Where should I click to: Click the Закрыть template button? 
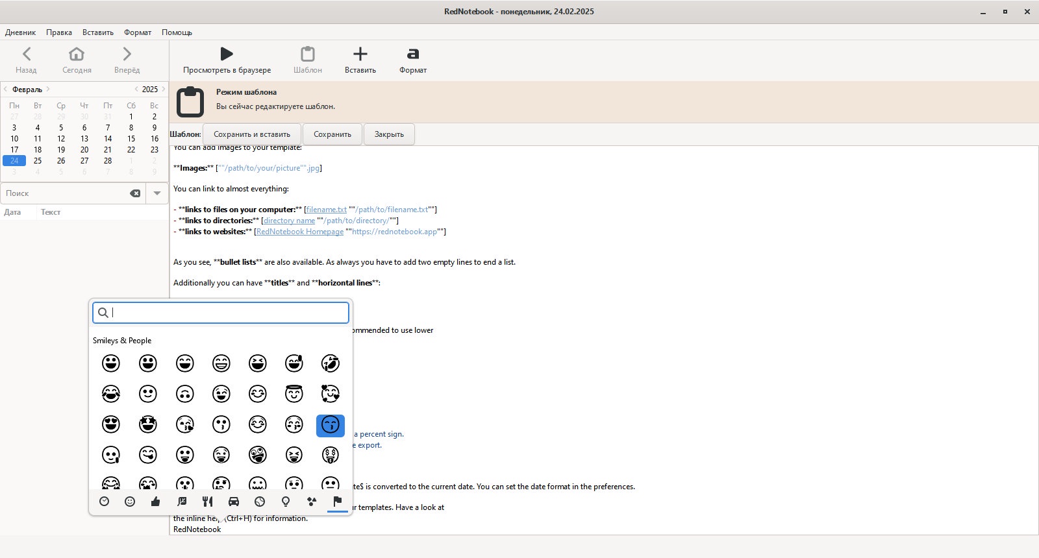coord(389,134)
